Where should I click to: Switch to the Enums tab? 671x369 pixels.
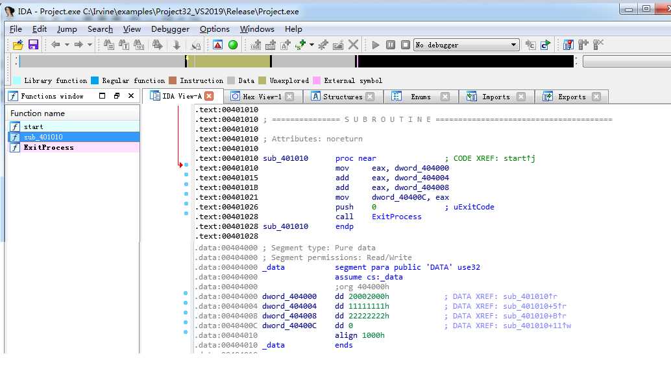[421, 97]
